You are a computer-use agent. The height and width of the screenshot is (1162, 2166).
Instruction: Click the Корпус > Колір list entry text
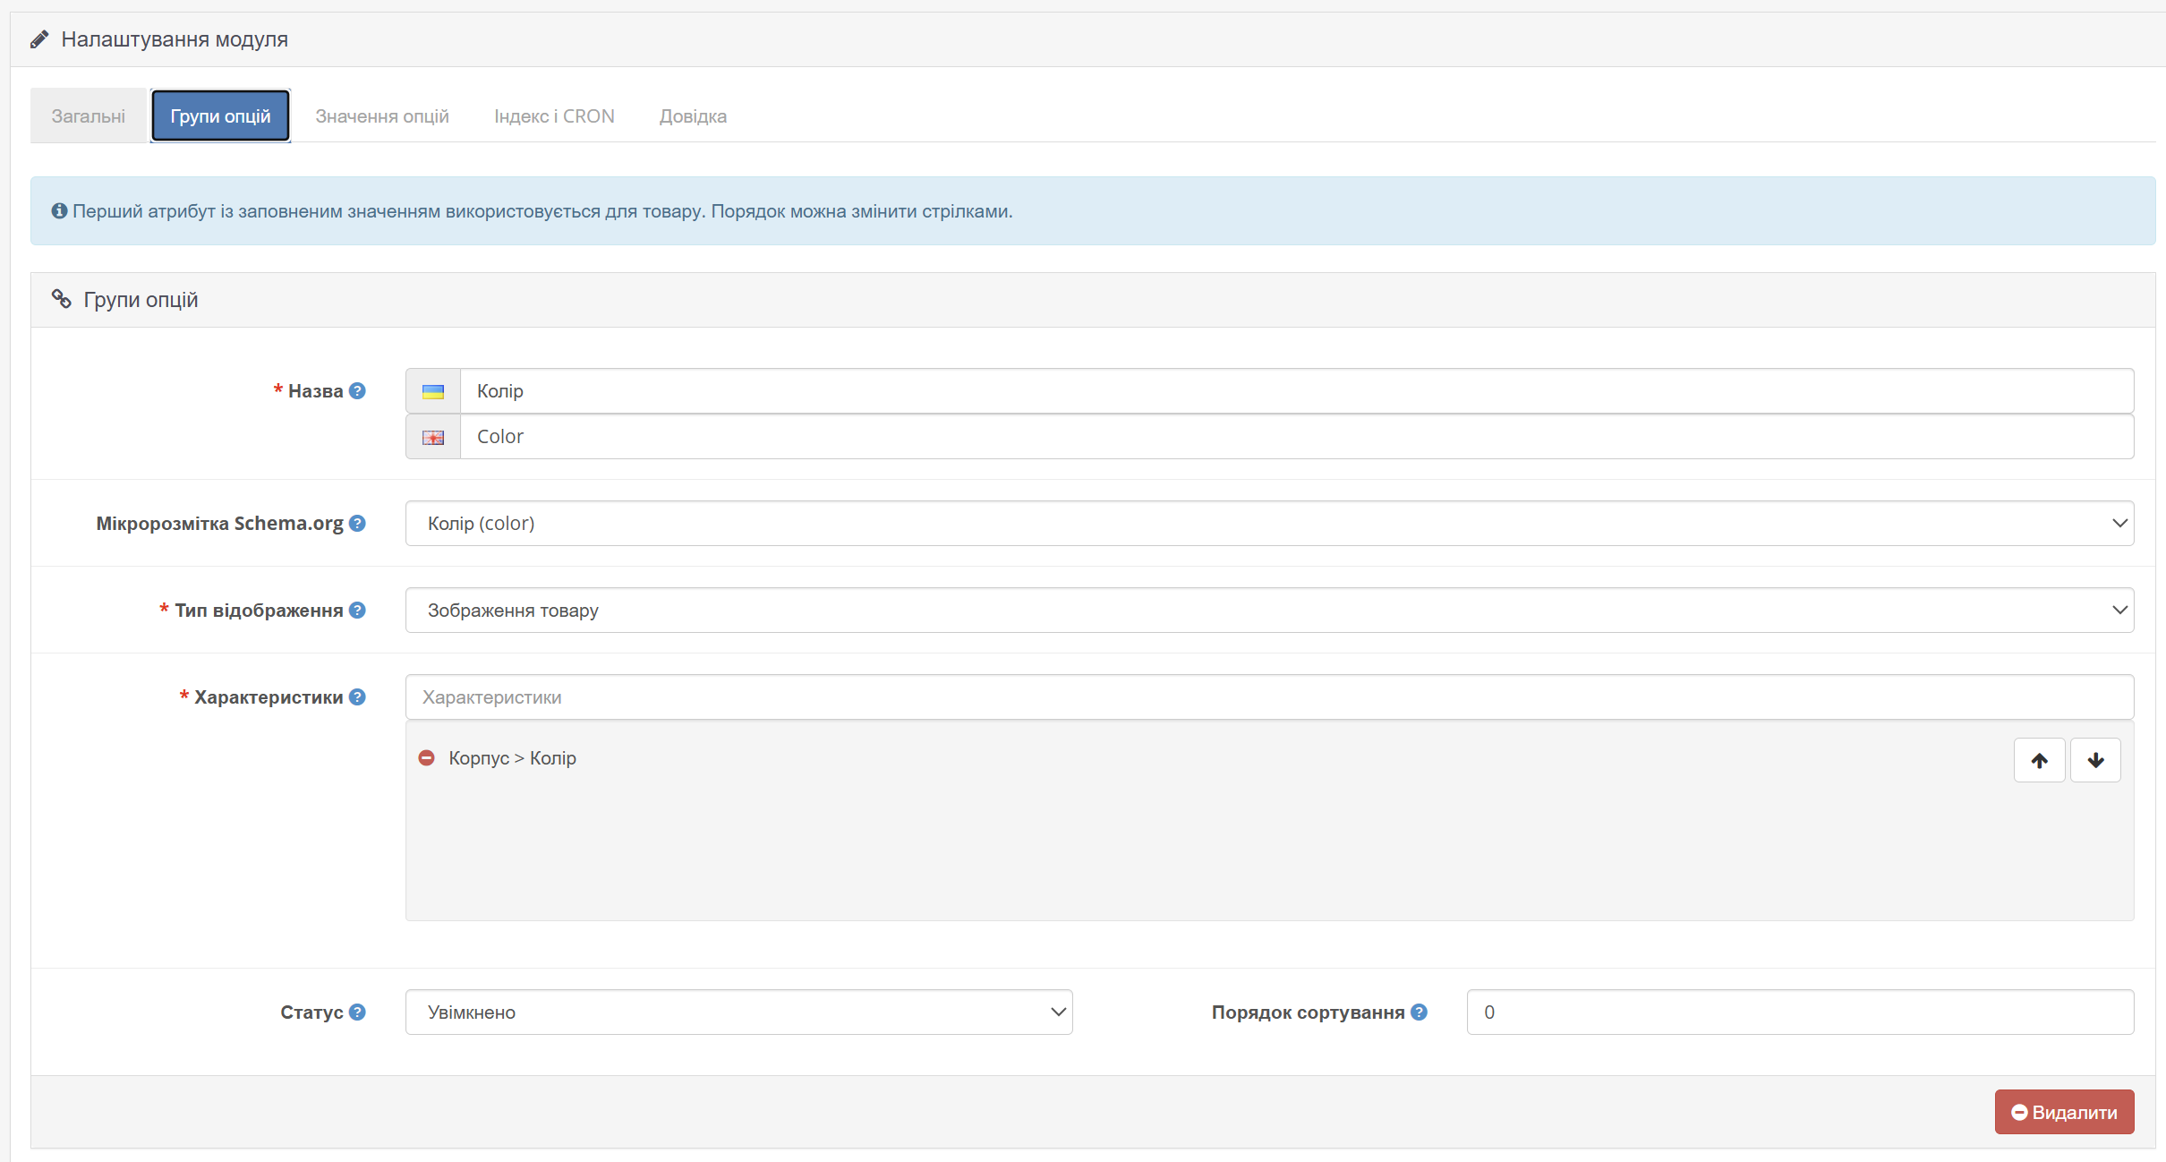pos(512,758)
